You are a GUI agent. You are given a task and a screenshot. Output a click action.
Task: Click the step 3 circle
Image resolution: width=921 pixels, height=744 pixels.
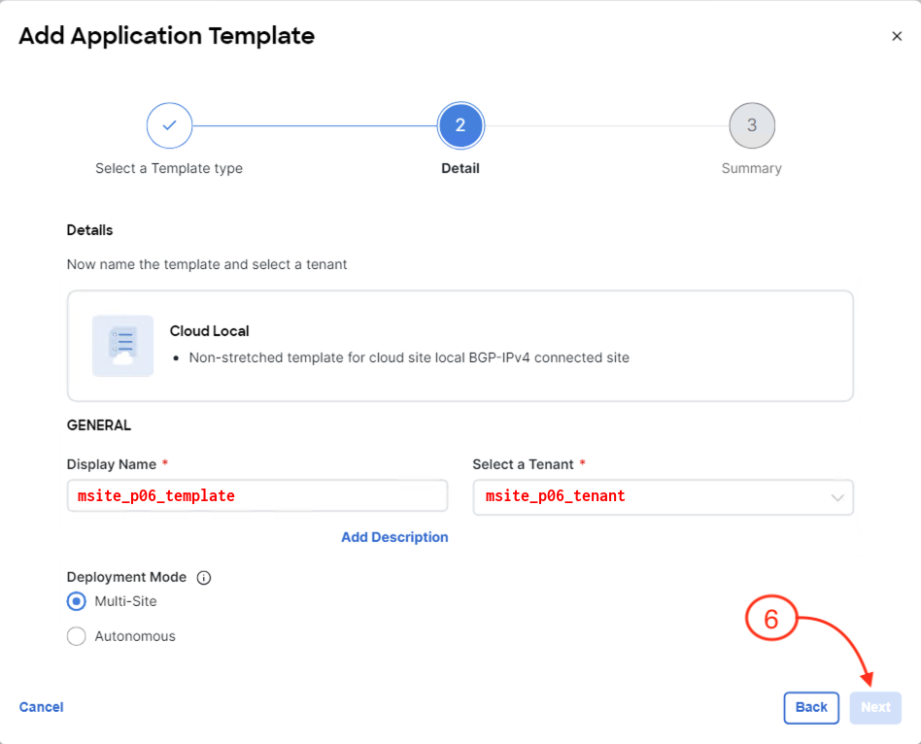click(752, 125)
